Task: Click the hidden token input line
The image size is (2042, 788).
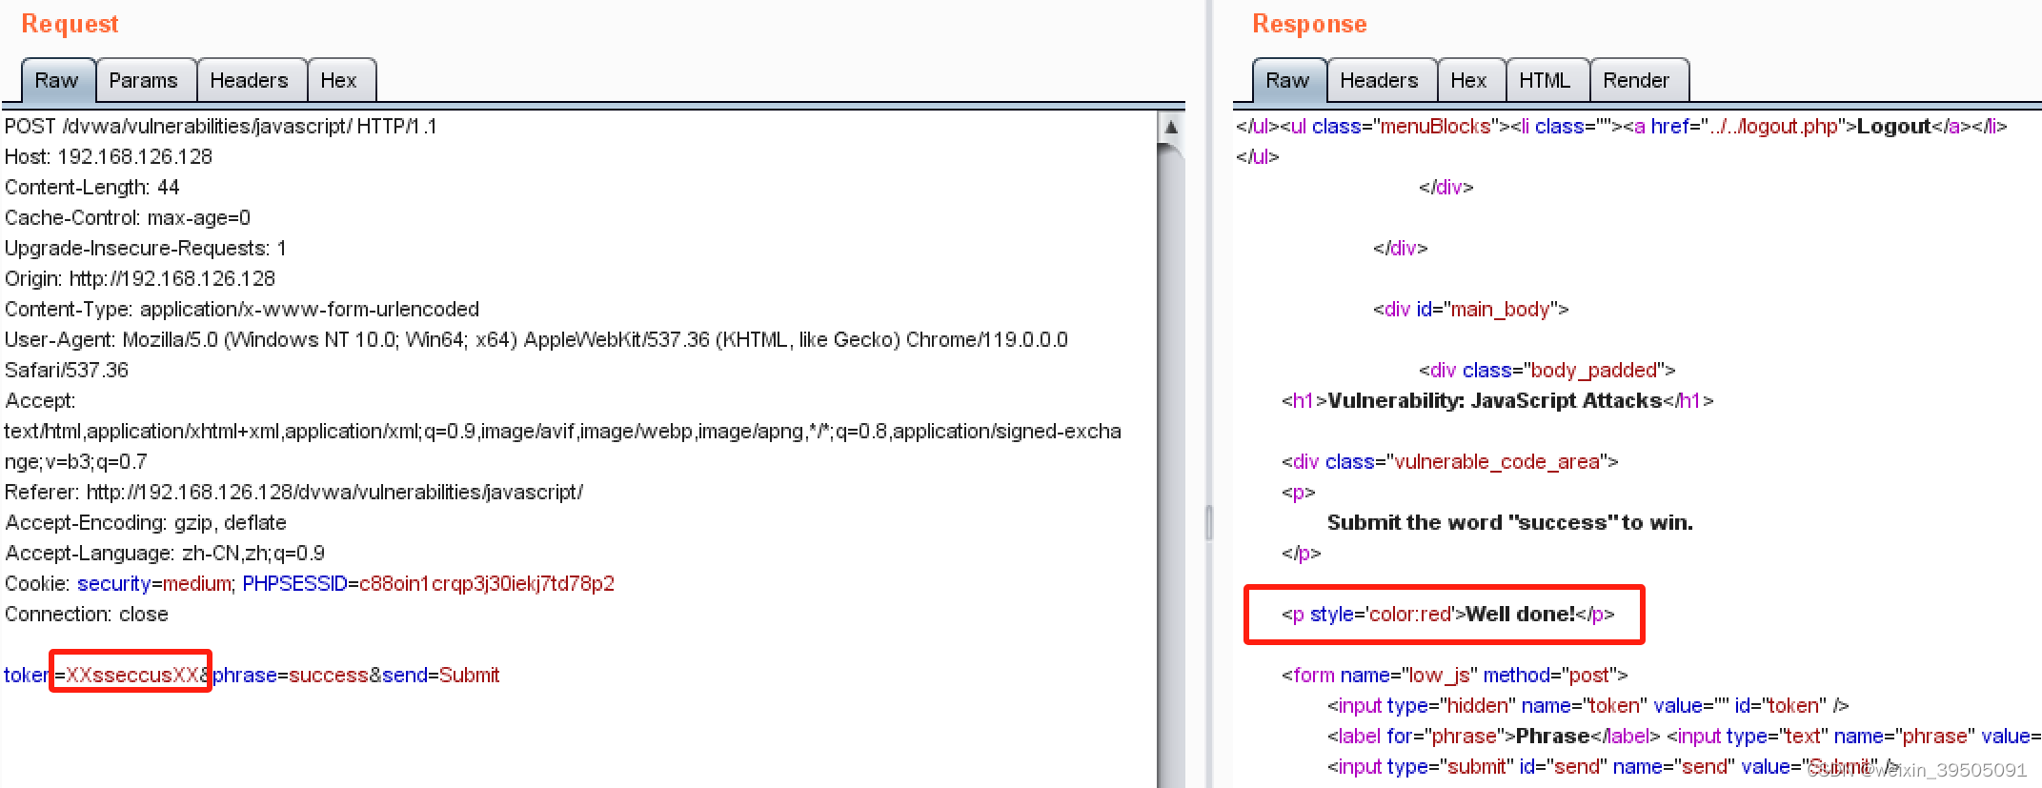Action: pos(1587,706)
